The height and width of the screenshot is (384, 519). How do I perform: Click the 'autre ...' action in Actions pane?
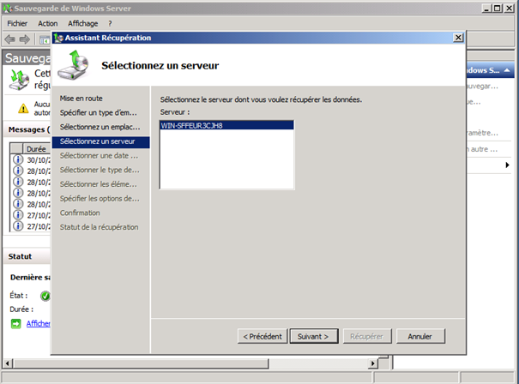point(482,149)
